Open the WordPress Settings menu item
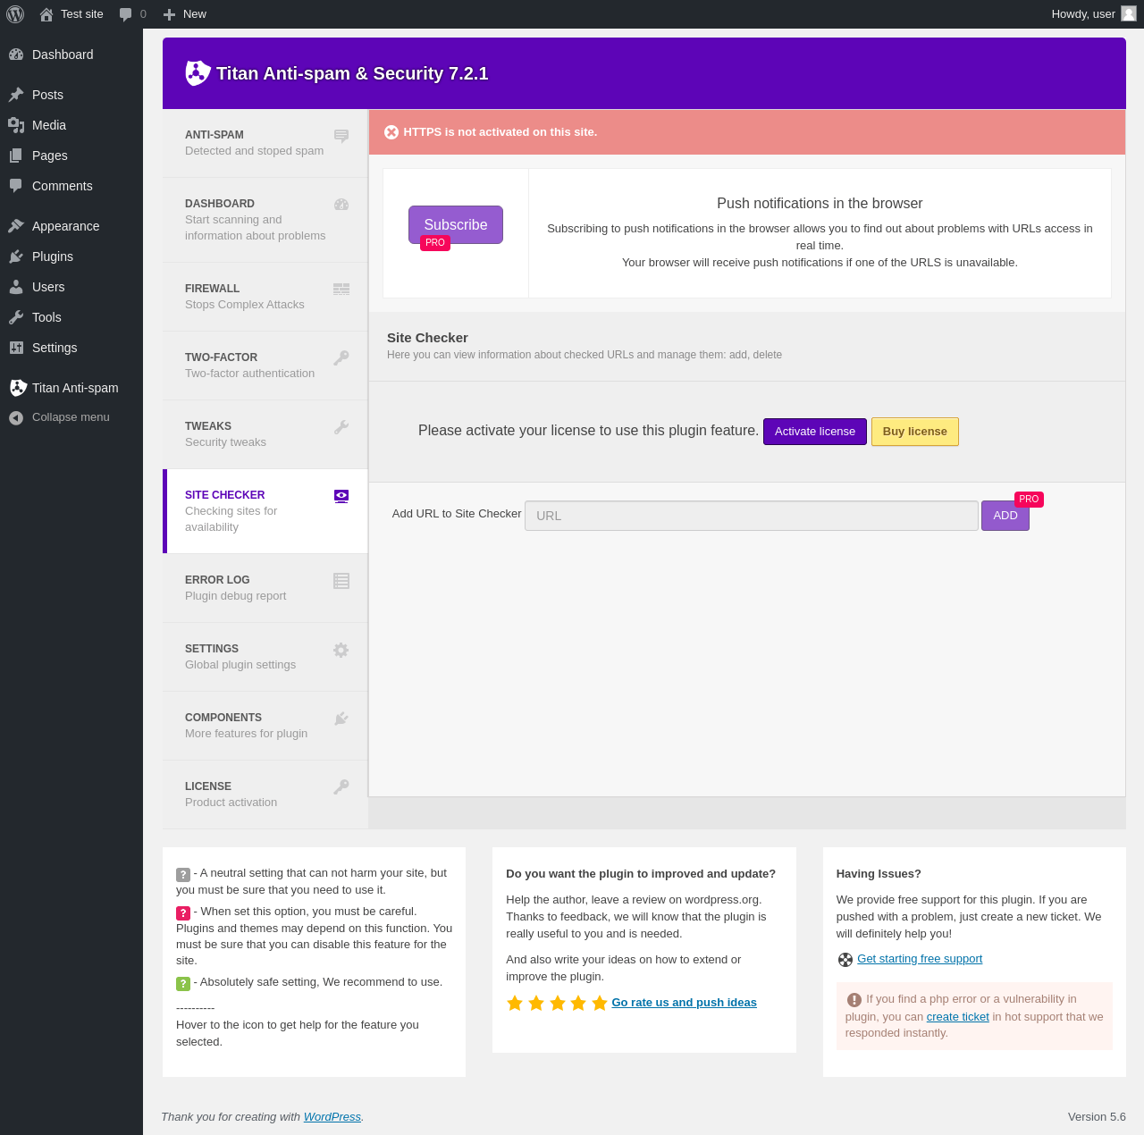1144x1135 pixels. tap(71, 348)
